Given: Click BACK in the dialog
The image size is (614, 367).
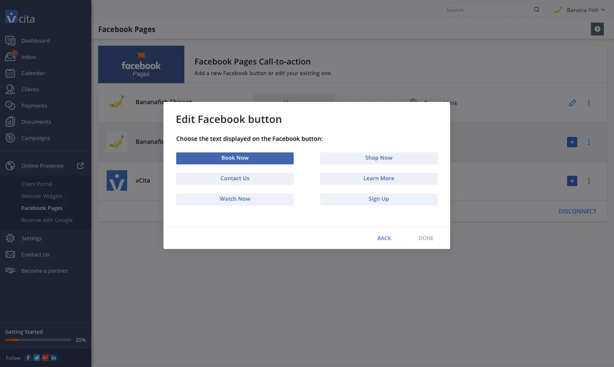Looking at the screenshot, I should (384, 238).
